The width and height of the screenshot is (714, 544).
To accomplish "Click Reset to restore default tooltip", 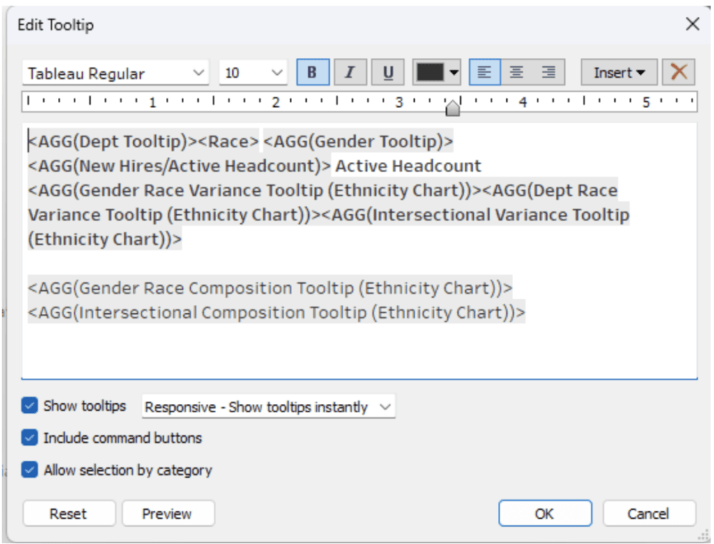I will point(68,513).
